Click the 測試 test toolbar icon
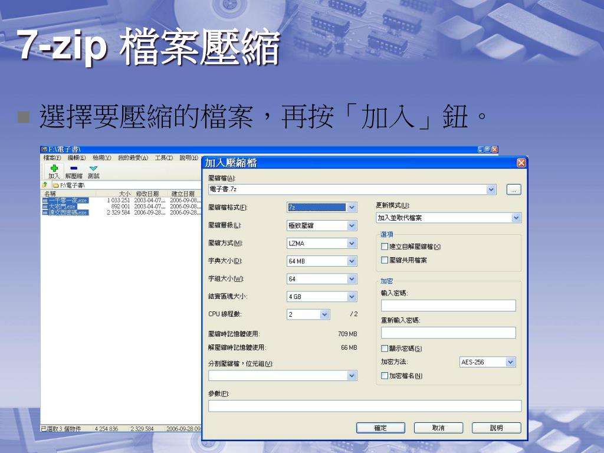The height and width of the screenshot is (453, 604). (93, 172)
